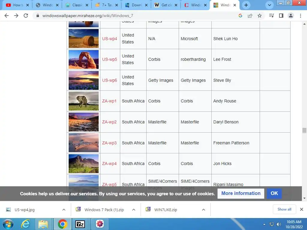
Task: Open the ZA-wp2 rocky stream thumbnail
Action: tap(84, 122)
